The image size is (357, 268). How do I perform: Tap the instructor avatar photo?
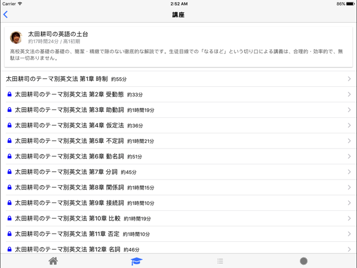pos(16,37)
